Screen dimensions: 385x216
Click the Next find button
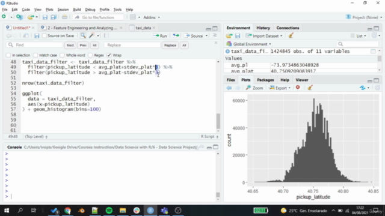pos(70,45)
